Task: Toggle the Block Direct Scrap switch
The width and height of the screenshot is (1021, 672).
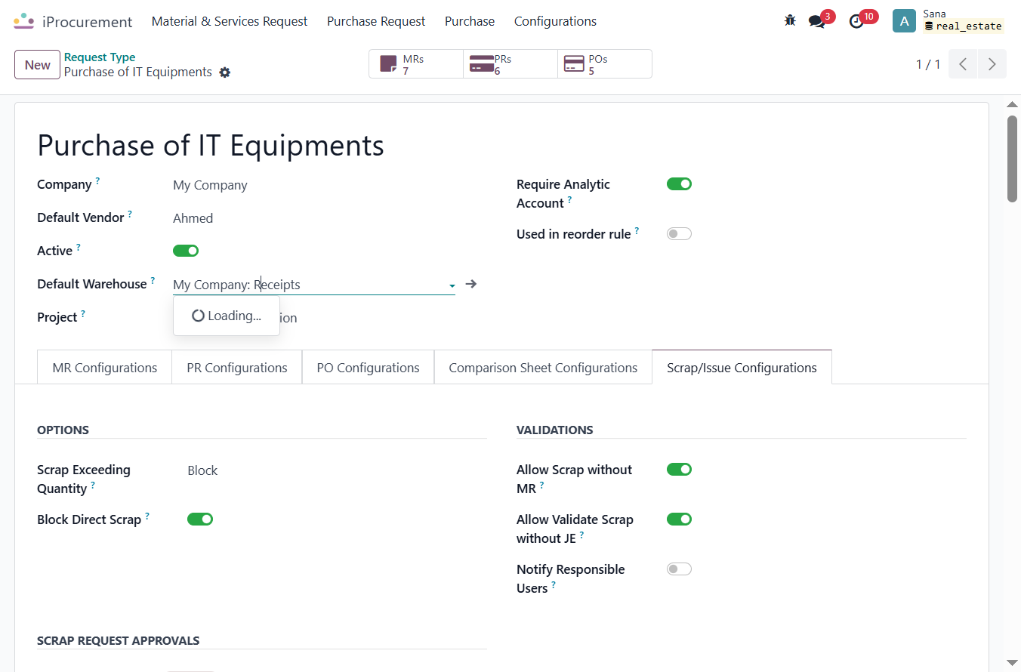Action: (x=200, y=519)
